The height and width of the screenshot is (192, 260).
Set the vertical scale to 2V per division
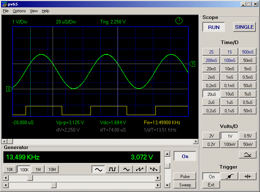point(211,136)
